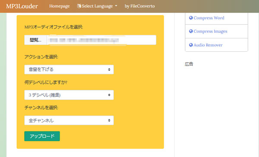Click globe icon beside Compress Word
The width and height of the screenshot is (259, 157).
coord(191,18)
